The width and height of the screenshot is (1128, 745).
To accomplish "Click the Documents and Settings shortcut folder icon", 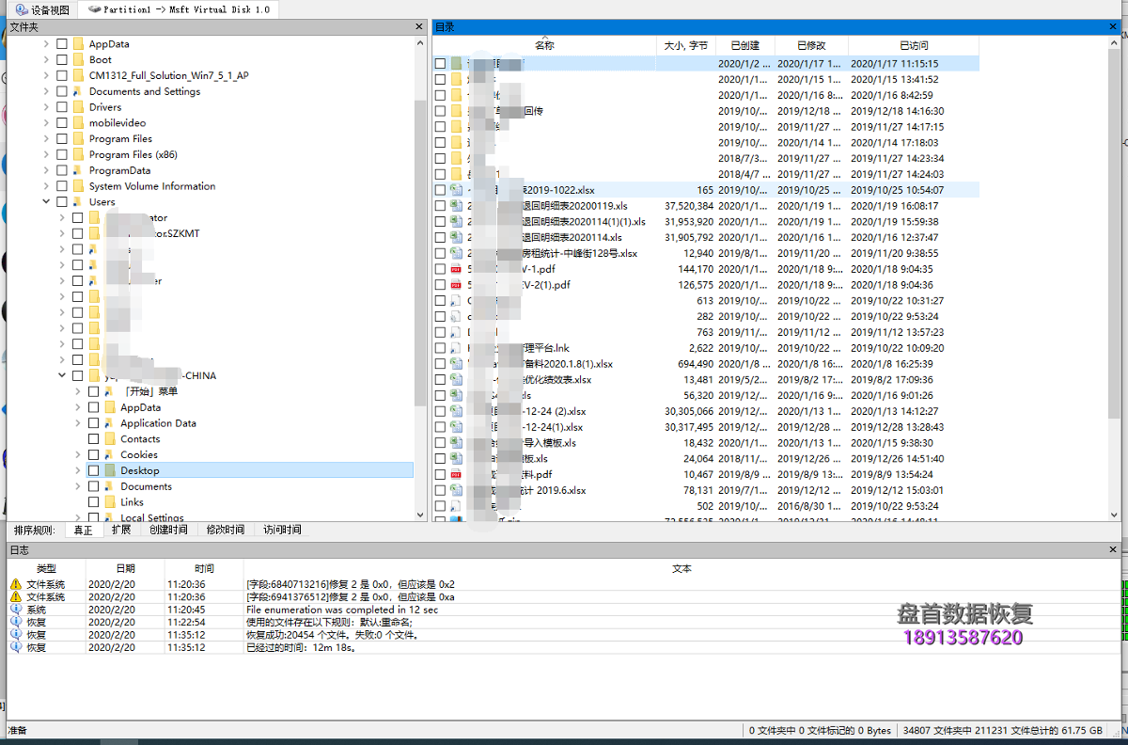I will pyautogui.click(x=78, y=91).
